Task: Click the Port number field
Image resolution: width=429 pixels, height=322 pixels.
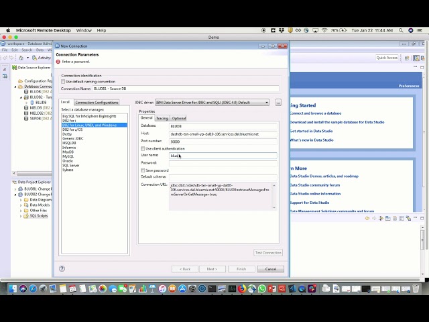Action: (x=223, y=142)
